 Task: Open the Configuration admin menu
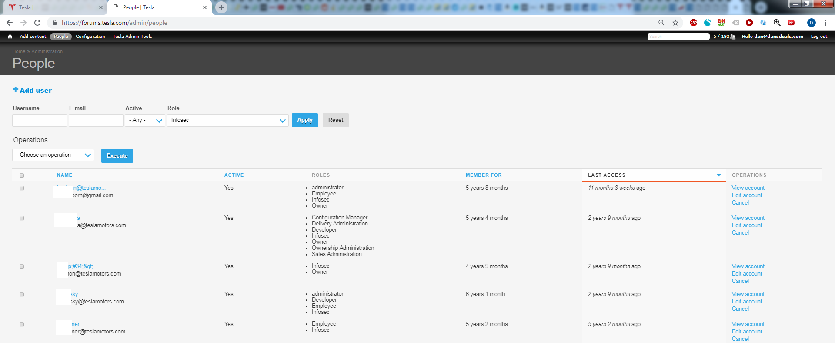pos(90,37)
